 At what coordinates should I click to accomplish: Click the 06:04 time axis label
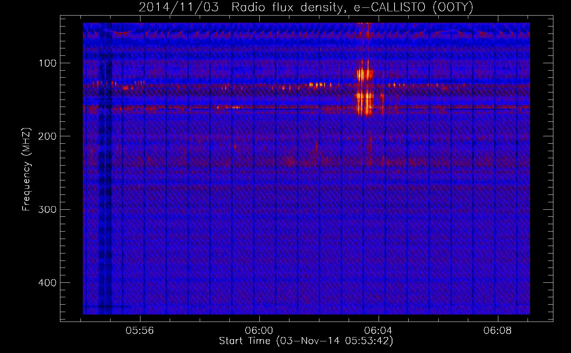[379, 331]
